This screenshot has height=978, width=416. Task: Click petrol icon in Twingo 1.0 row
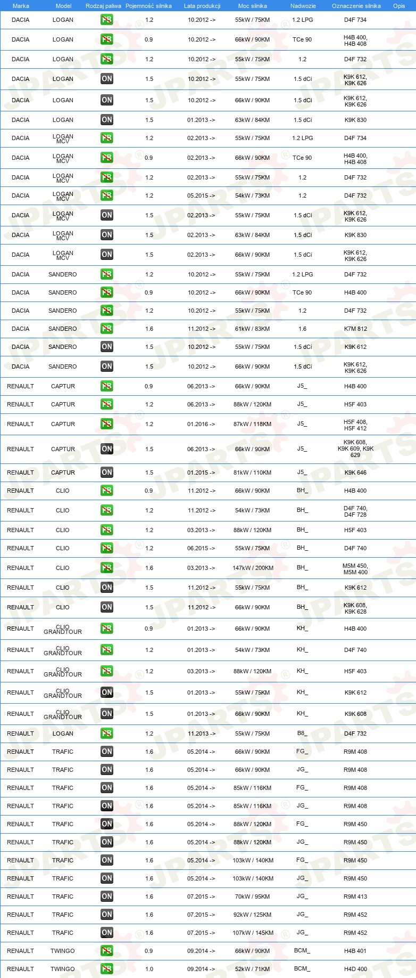(107, 969)
